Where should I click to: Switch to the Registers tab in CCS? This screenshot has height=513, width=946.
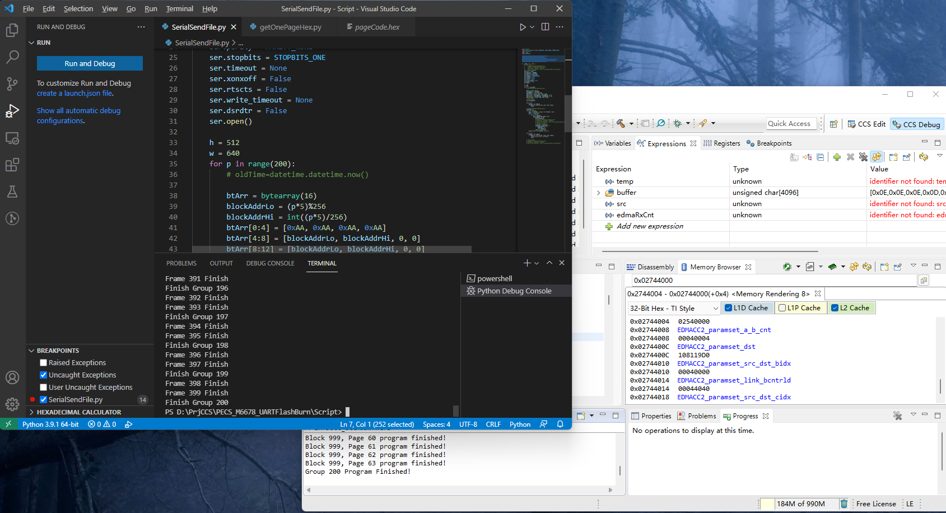click(722, 143)
